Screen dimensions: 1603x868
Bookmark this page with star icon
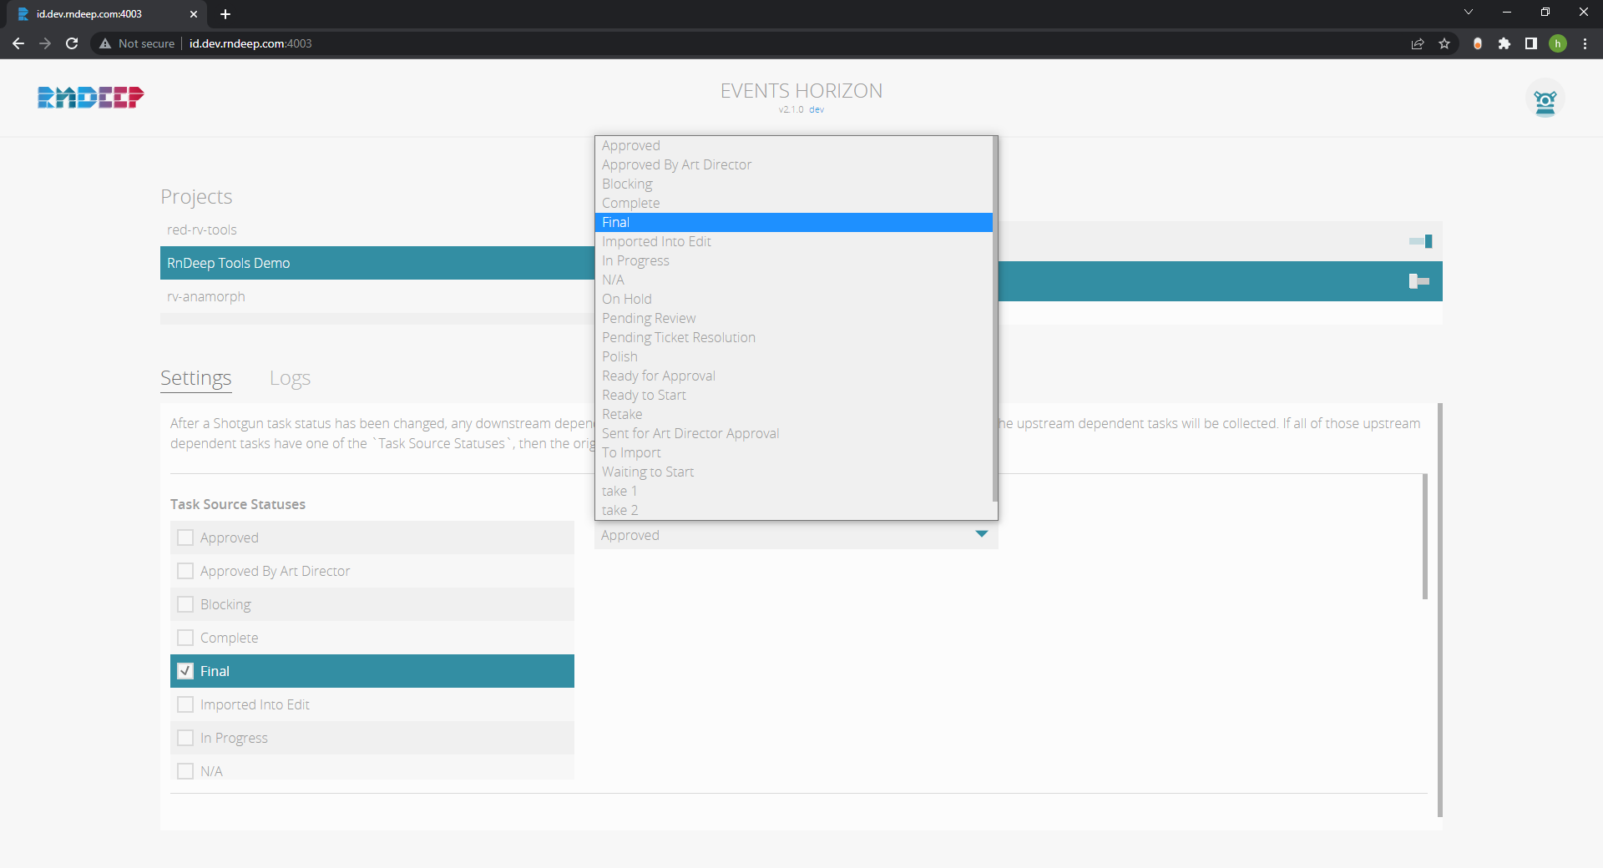click(x=1444, y=43)
